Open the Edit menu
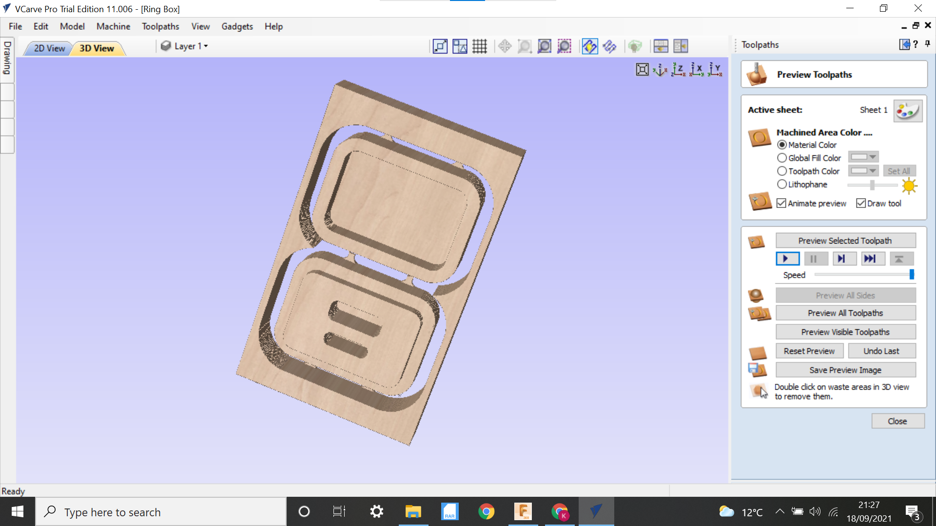This screenshot has height=526, width=936. (x=41, y=26)
